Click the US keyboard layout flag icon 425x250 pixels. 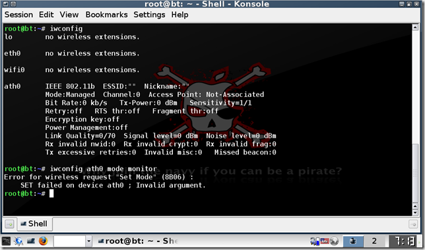pos(325,241)
